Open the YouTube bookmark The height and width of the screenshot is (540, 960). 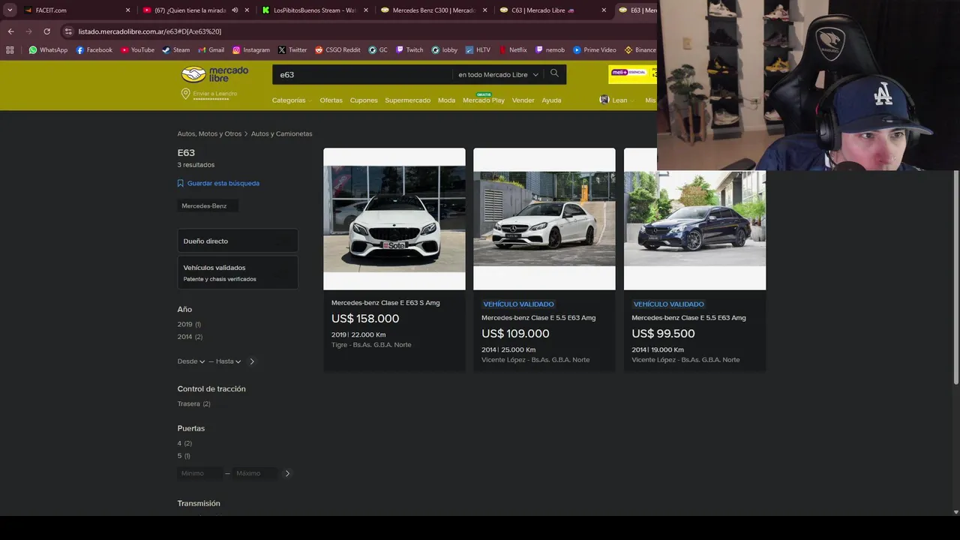point(137,50)
